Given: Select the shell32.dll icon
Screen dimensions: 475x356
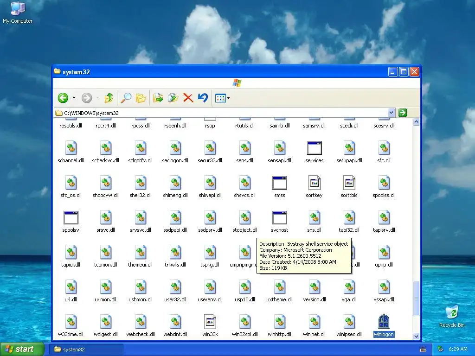Looking at the screenshot, I should point(140,183).
